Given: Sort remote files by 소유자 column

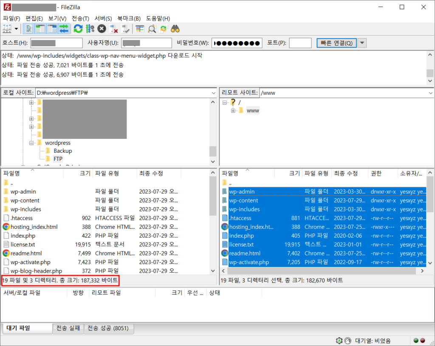Looking at the screenshot, I should tap(412, 173).
